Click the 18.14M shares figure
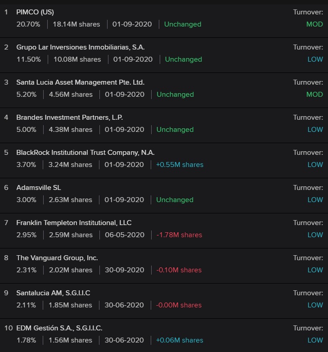 76,24
